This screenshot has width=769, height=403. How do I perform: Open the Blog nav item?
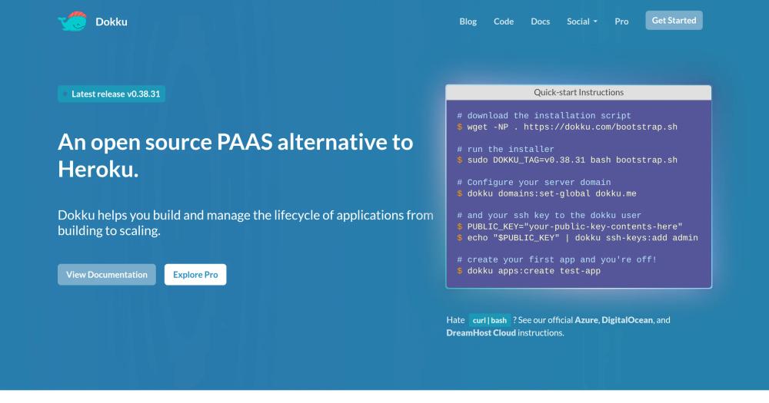click(468, 21)
